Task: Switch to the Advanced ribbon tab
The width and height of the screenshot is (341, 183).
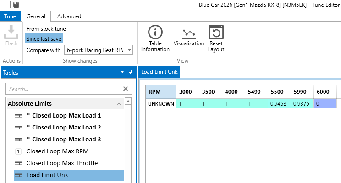Action: tap(69, 16)
